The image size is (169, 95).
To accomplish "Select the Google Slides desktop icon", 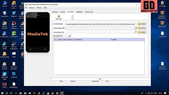I will [x=5, y=55].
